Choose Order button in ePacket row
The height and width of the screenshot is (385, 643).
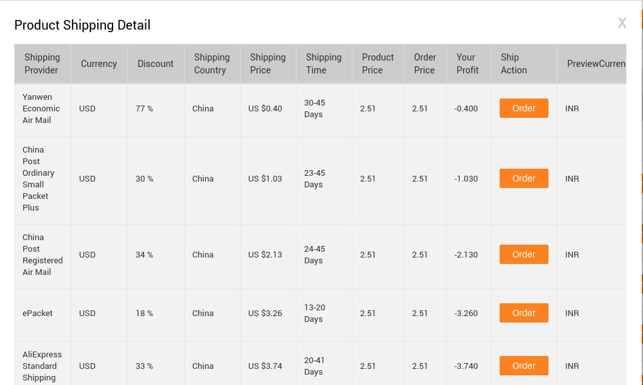tap(523, 313)
